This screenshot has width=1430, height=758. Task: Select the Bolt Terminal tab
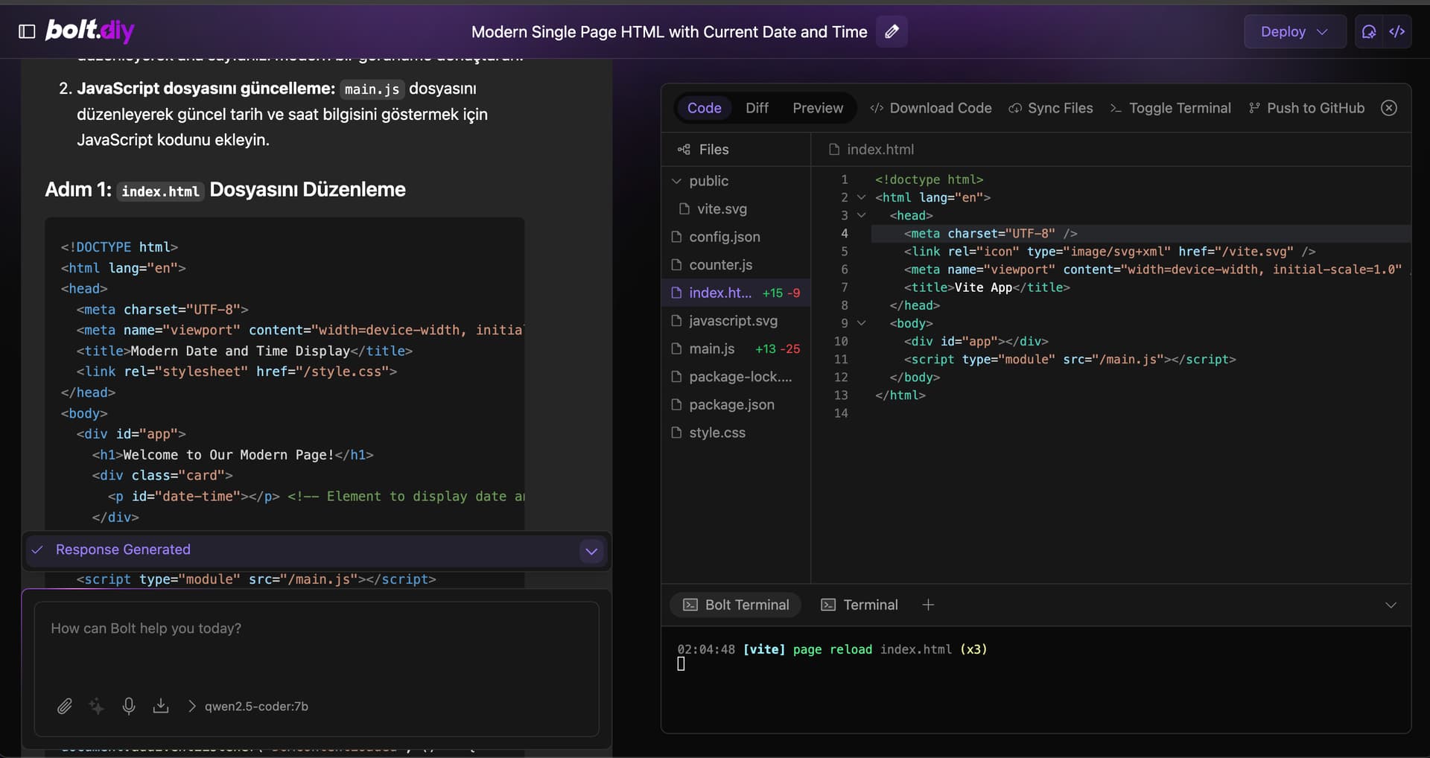pos(736,605)
